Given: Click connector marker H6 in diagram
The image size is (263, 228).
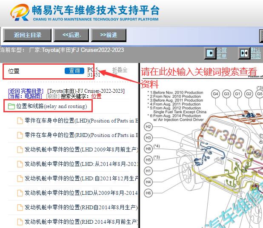Looking at the screenshot, I should coord(148,193).
